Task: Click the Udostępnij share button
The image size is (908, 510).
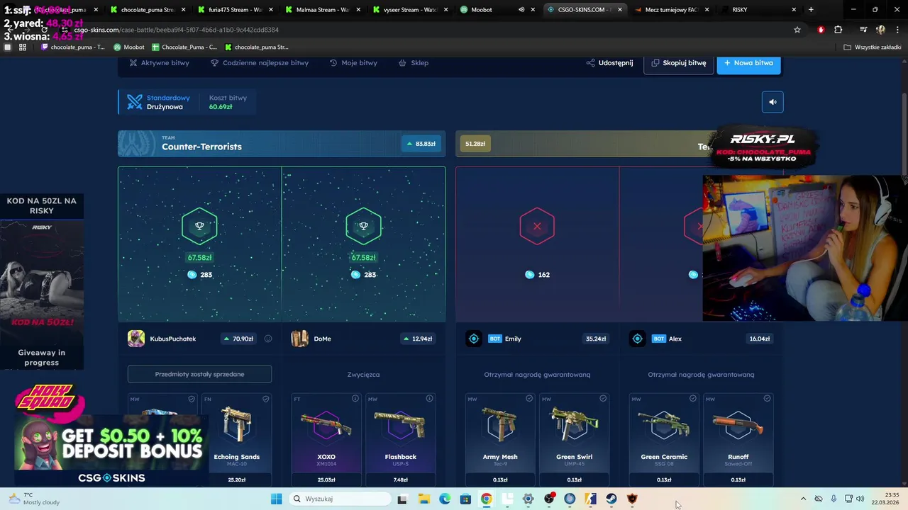Action: tap(609, 63)
